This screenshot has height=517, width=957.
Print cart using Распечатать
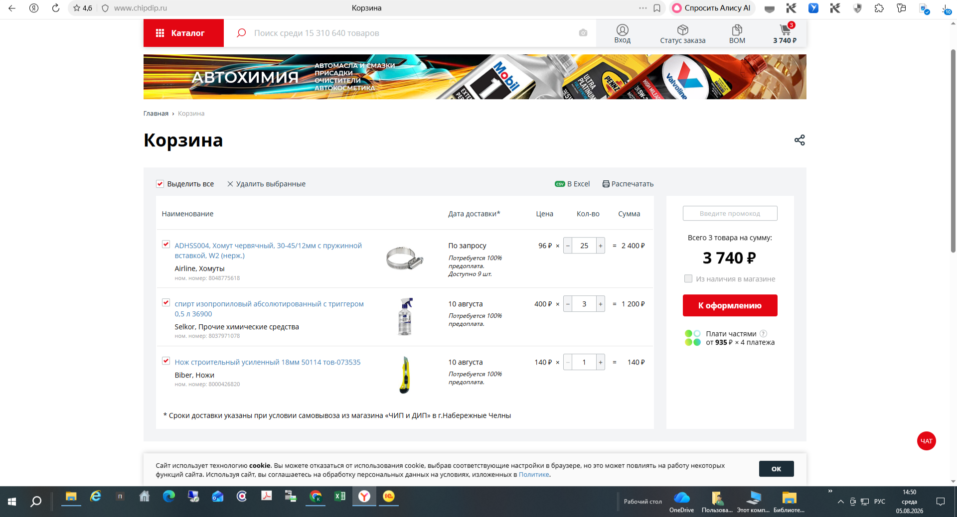(x=628, y=184)
